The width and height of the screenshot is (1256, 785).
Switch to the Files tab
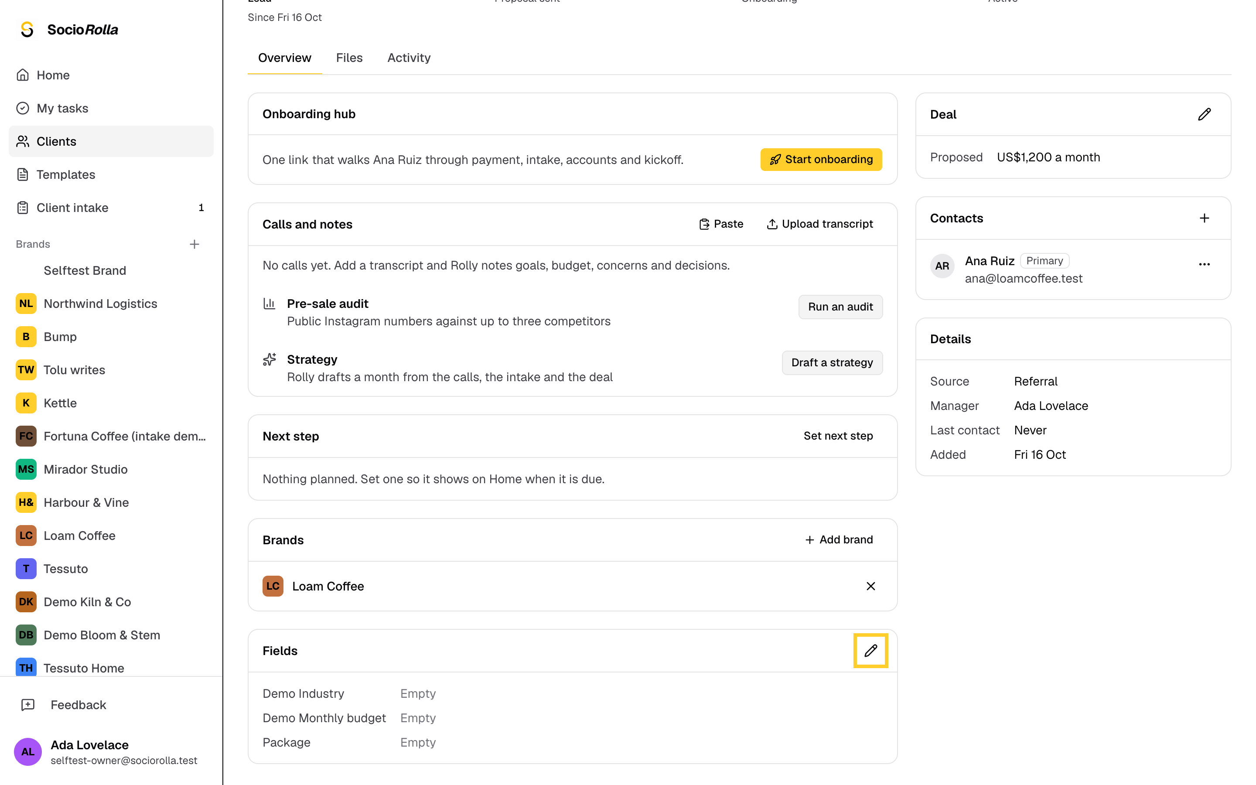349,58
